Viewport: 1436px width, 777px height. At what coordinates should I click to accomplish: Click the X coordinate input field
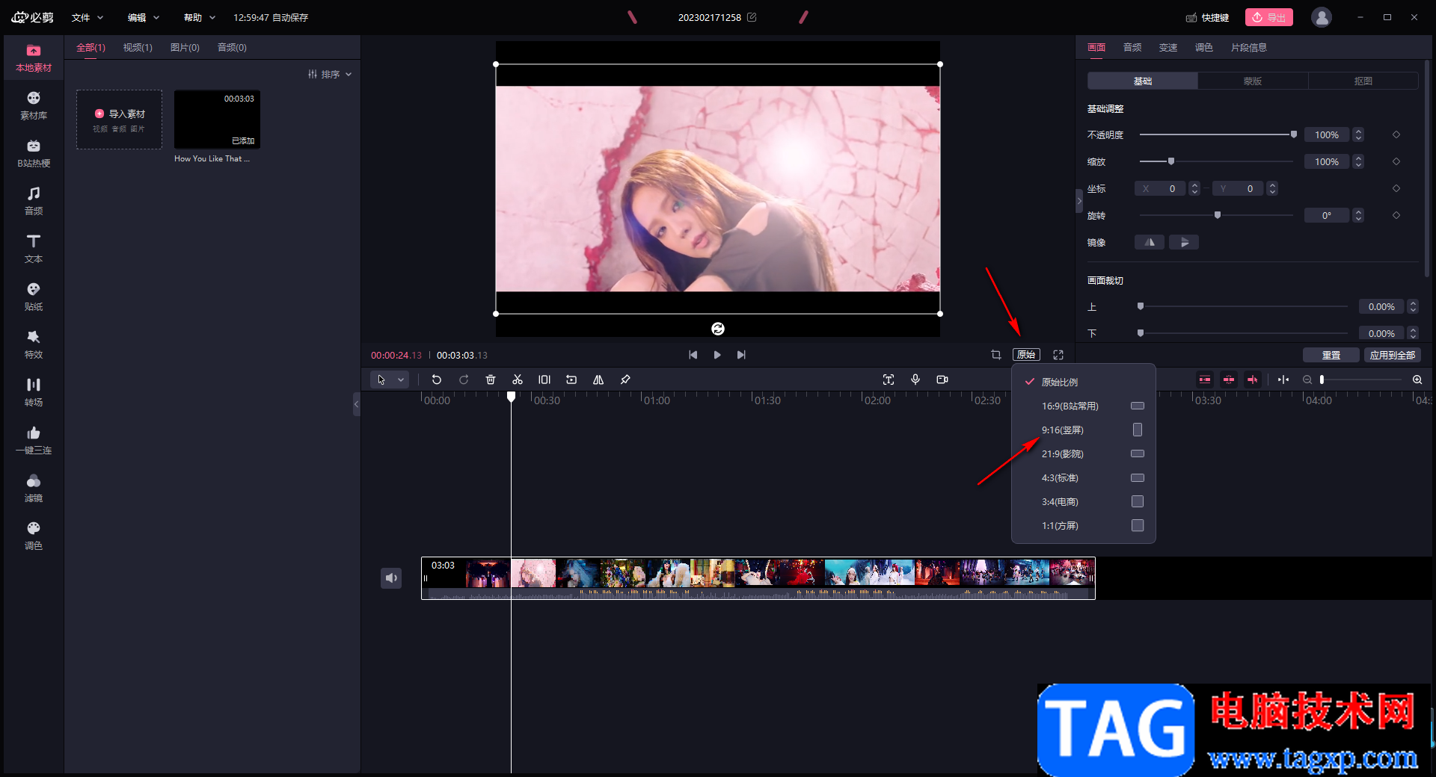[x=1162, y=188]
